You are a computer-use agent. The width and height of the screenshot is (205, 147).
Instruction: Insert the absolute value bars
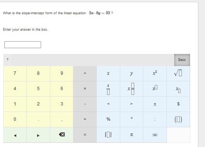(108, 135)
